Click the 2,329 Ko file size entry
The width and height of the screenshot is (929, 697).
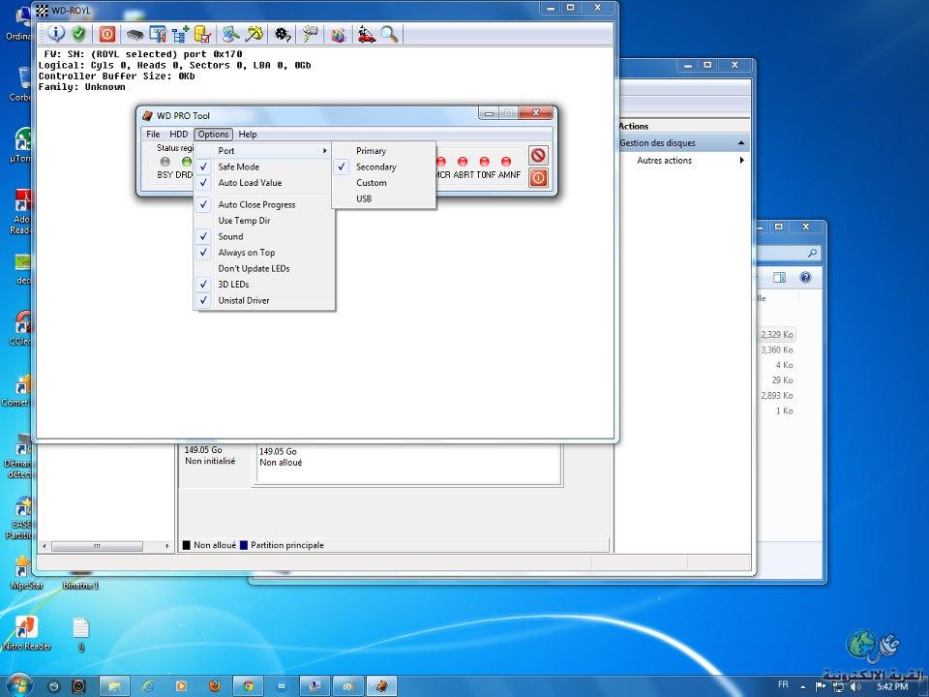[777, 335]
